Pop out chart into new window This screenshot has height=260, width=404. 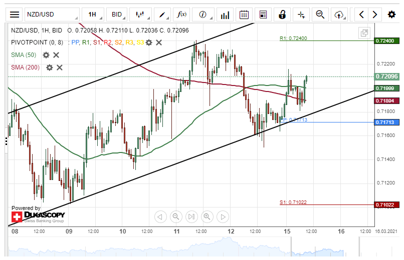[x=364, y=33]
